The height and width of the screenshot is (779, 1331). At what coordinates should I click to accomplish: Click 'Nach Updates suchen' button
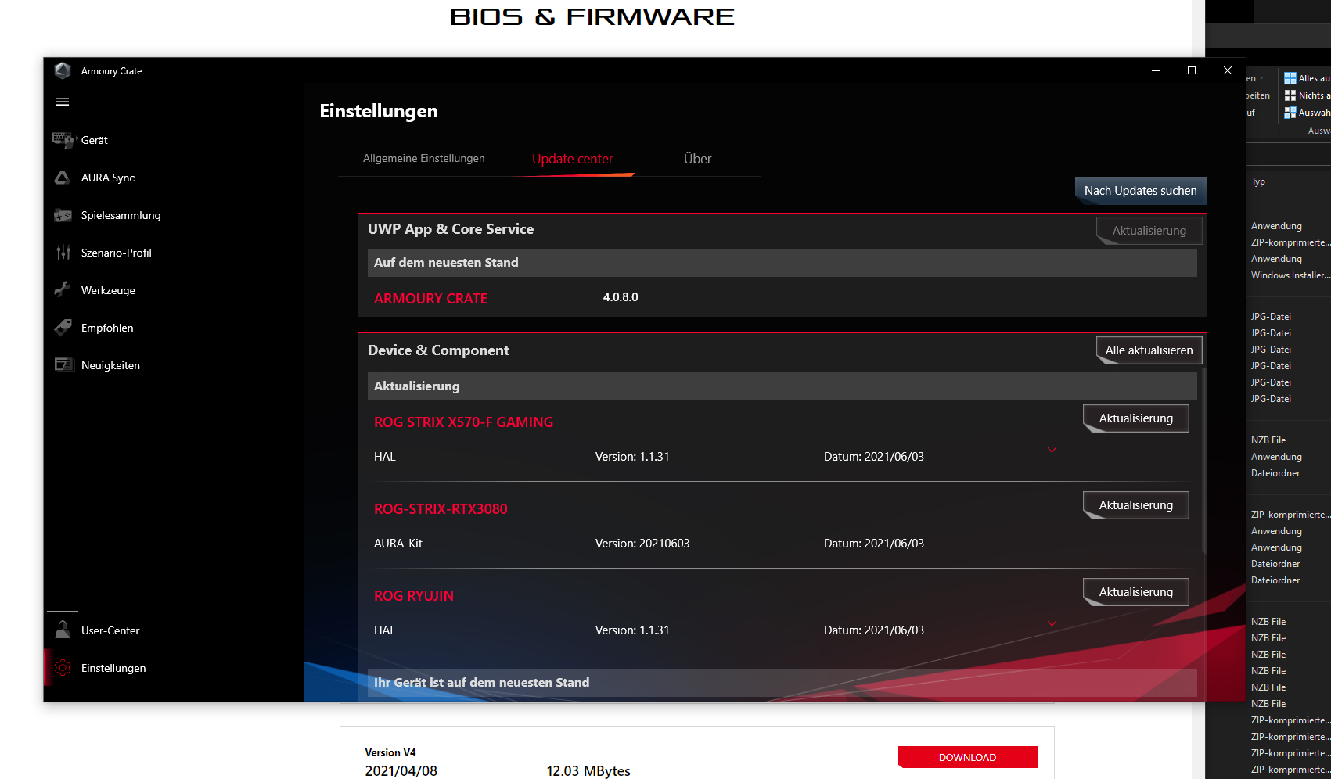click(x=1140, y=191)
